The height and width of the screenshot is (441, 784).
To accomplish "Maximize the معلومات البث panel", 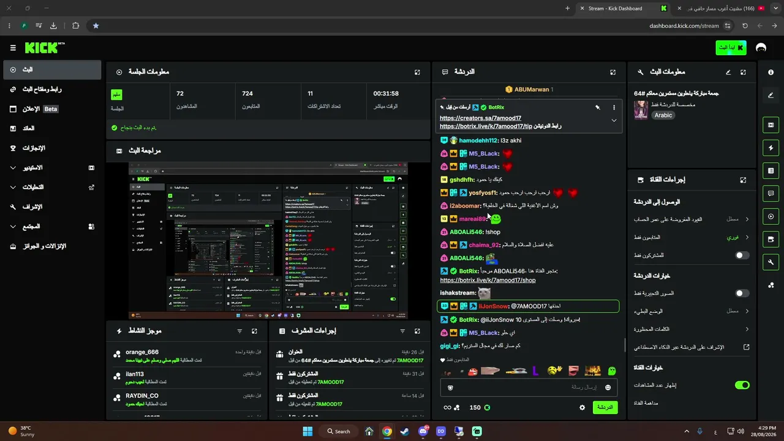I will click(743, 72).
